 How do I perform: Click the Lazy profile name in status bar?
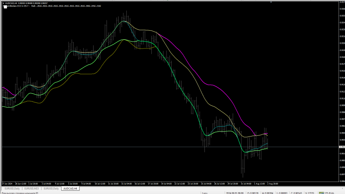[x=204, y=193]
